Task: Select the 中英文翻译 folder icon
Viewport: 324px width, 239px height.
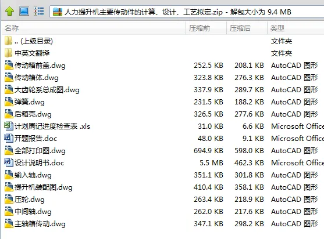Action: pyautogui.click(x=9, y=53)
